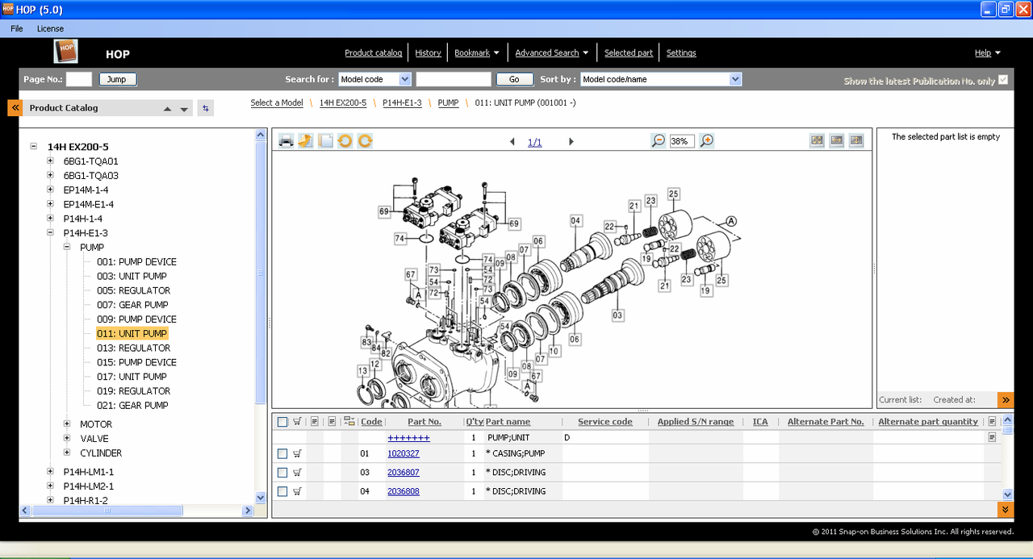Add part 2036808 to cart

point(297,491)
